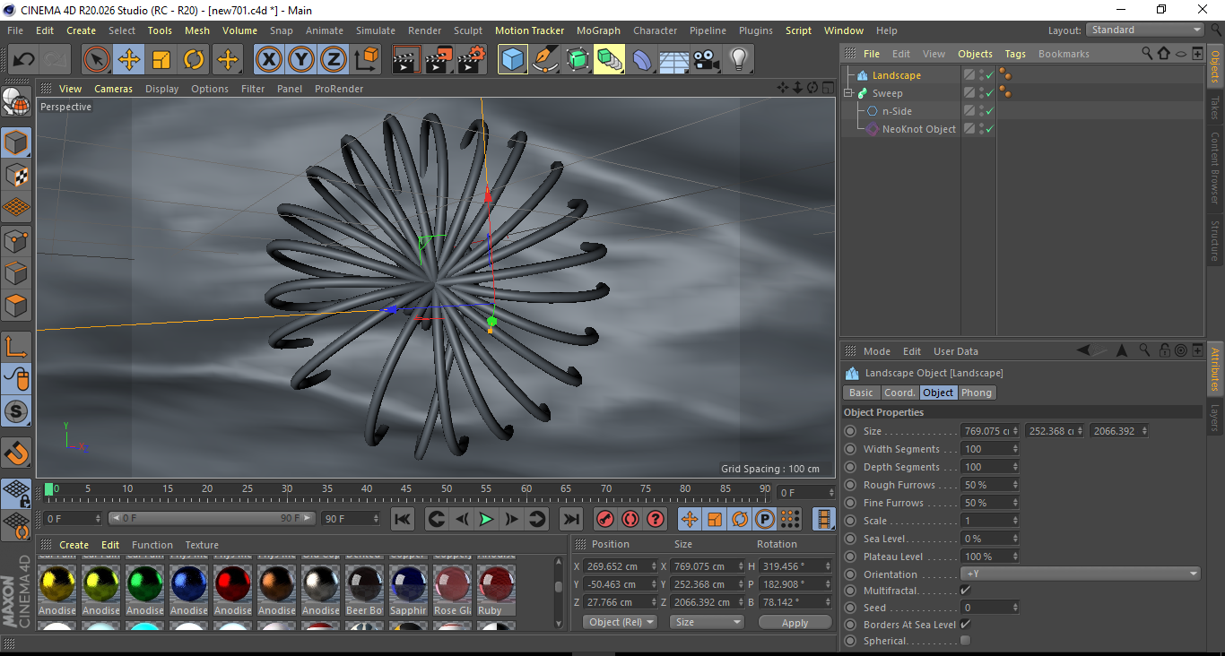
Task: Click the timeline range slider bar
Action: [212, 518]
